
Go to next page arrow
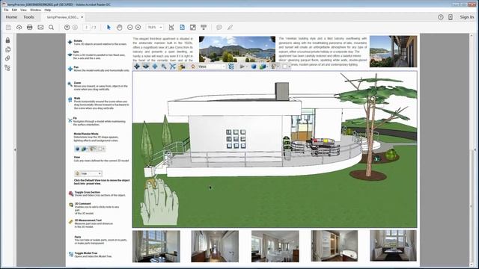click(x=75, y=28)
